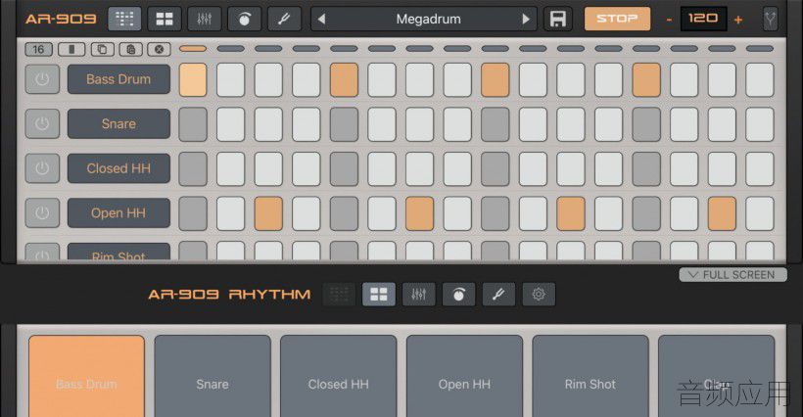Open sequencer grid in AR-909 Rhythm toolbar

point(339,295)
